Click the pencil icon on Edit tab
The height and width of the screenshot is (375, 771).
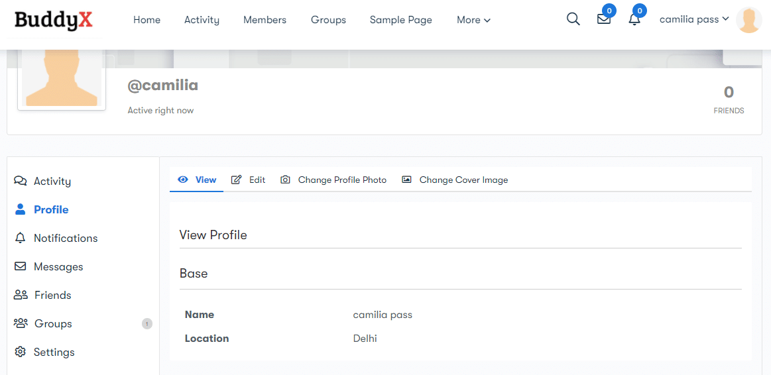point(237,180)
